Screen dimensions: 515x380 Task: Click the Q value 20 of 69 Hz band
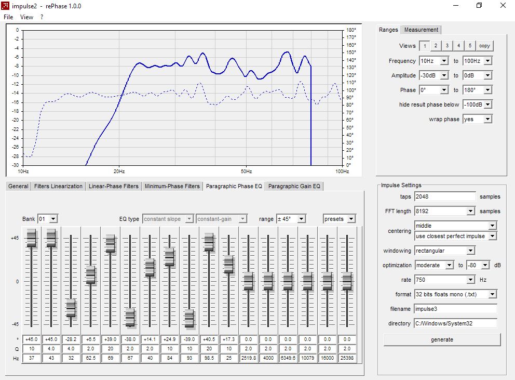[x=111, y=348]
